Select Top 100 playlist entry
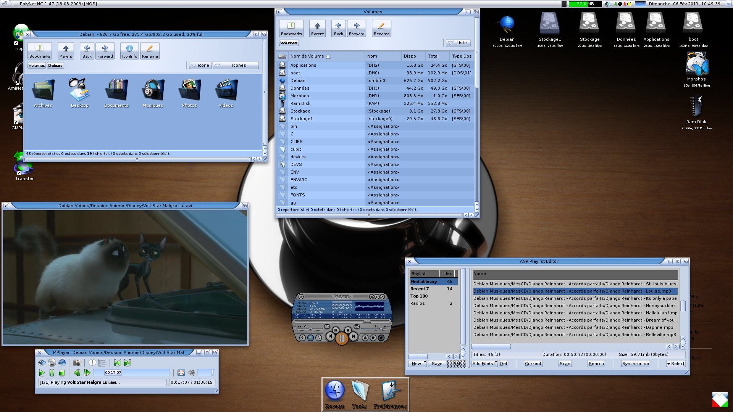Viewport: 733px width, 412px height. pyautogui.click(x=434, y=296)
